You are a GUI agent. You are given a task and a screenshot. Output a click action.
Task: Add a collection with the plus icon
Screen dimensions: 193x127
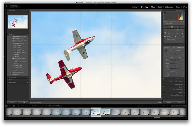(27, 83)
